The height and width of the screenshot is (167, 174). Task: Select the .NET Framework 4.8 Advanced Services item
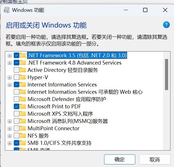(x=74, y=63)
